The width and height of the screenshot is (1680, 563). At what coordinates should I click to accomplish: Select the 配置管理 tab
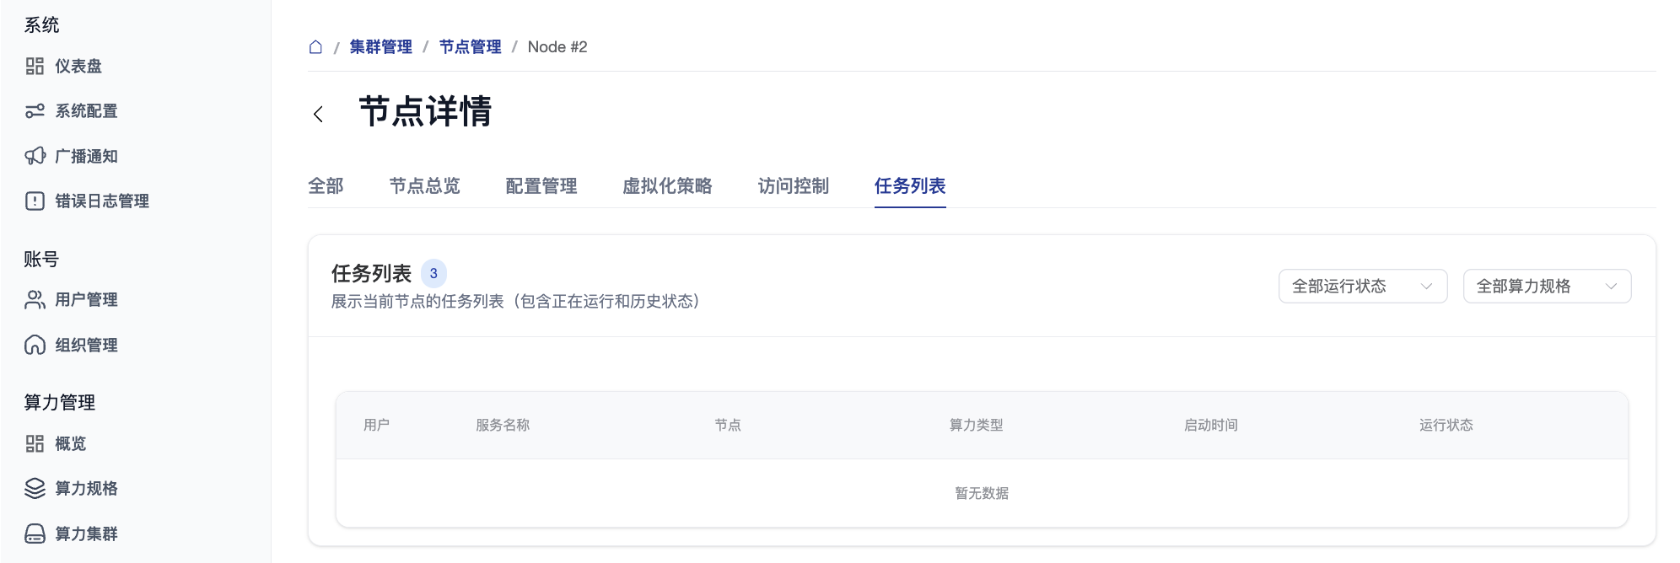541,185
